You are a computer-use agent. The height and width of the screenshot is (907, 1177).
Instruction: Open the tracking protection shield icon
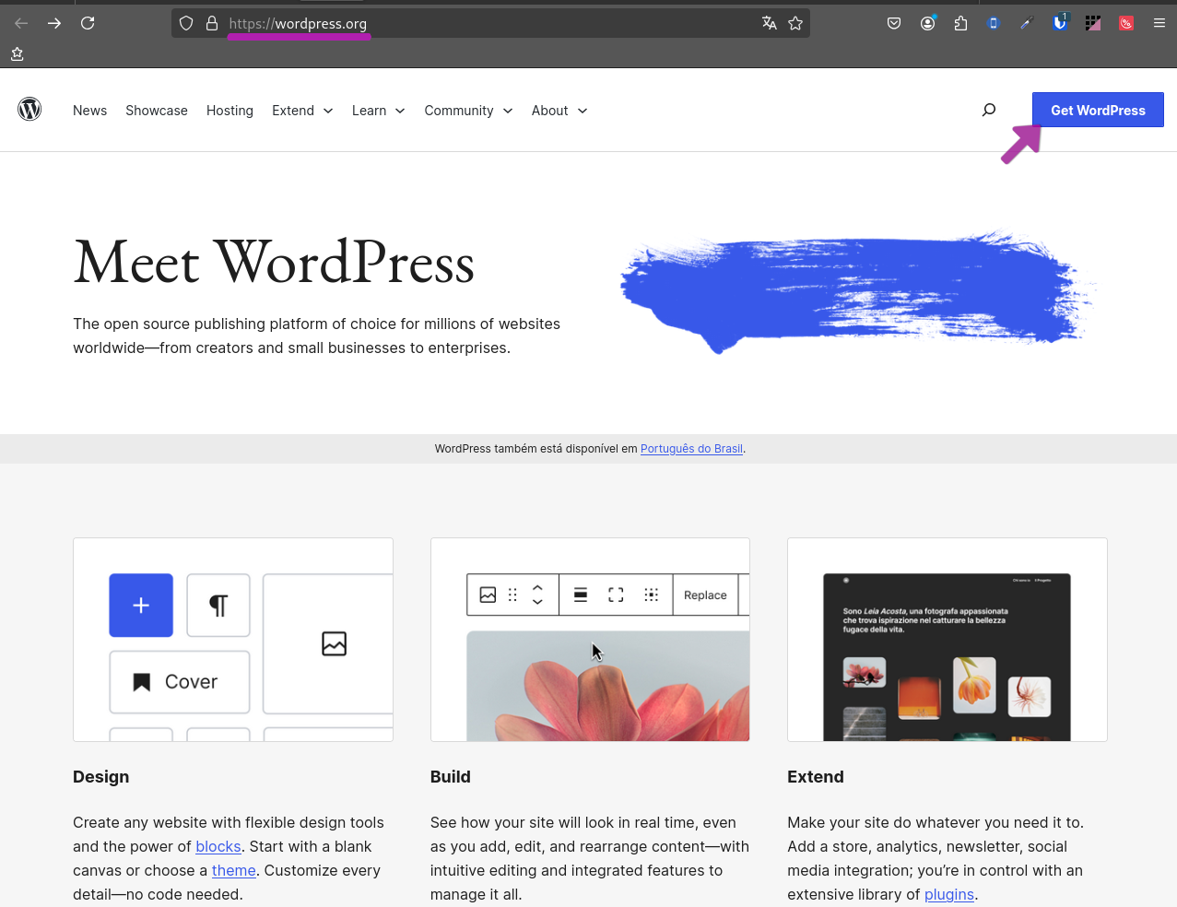click(x=186, y=23)
